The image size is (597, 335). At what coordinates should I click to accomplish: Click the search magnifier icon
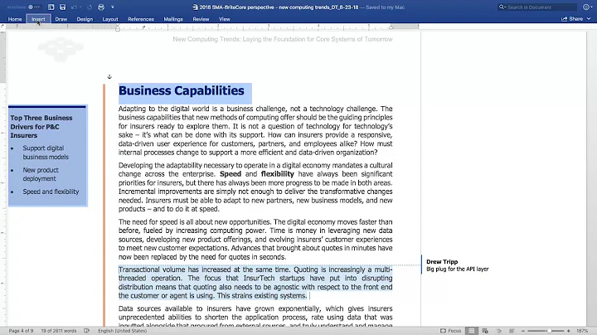point(502,7)
